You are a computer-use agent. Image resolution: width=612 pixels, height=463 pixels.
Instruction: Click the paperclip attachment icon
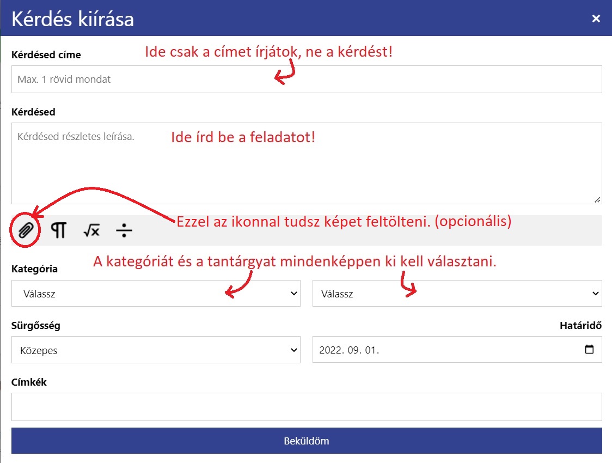pos(26,231)
